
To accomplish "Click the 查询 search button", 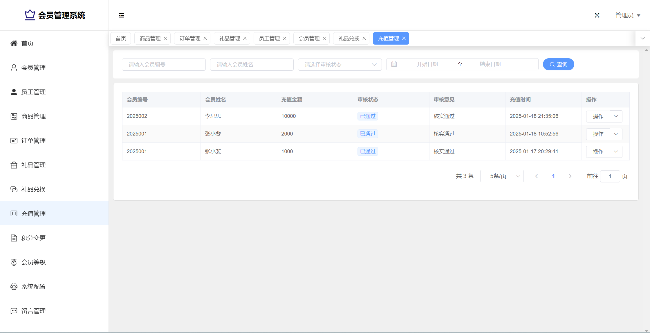I will coord(558,64).
